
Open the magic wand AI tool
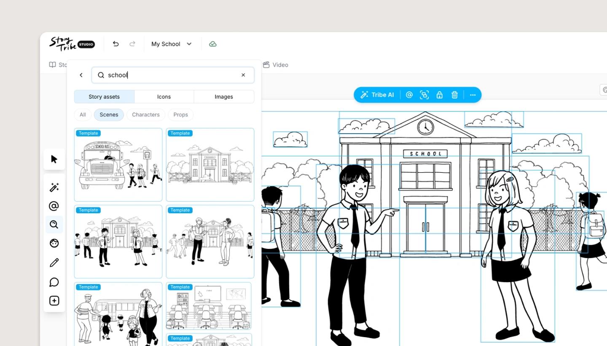(54, 188)
